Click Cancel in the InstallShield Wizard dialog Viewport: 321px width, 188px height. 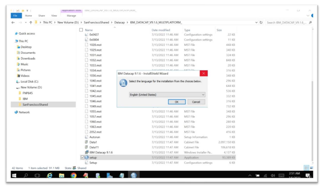coord(196,102)
